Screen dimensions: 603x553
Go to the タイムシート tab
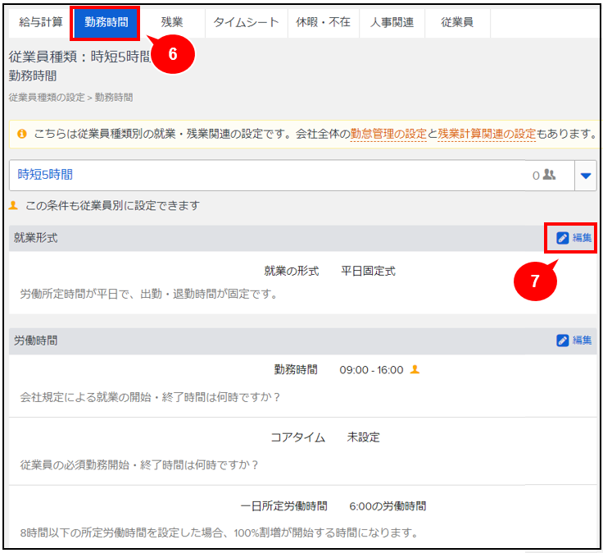pyautogui.click(x=246, y=22)
